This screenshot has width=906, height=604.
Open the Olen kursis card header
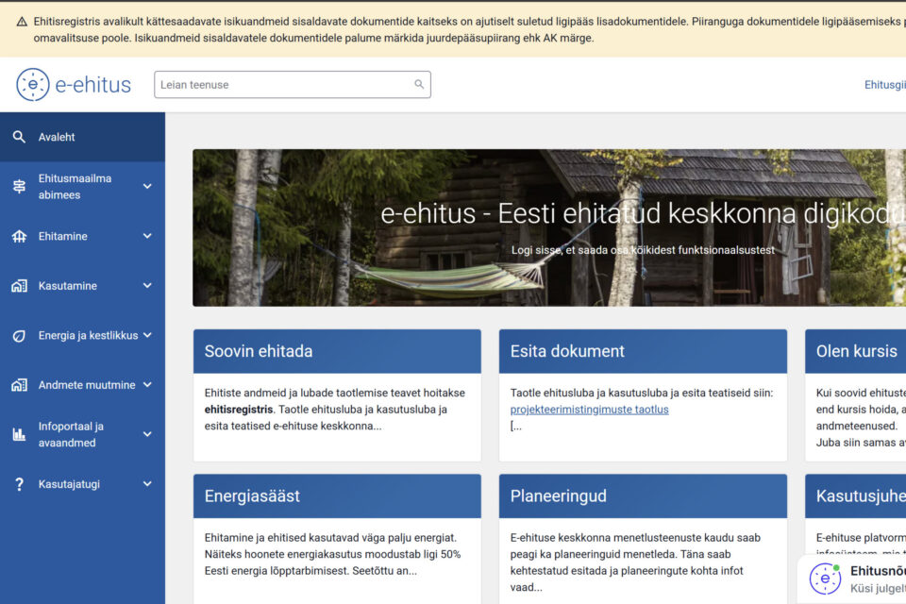pyautogui.click(x=856, y=351)
